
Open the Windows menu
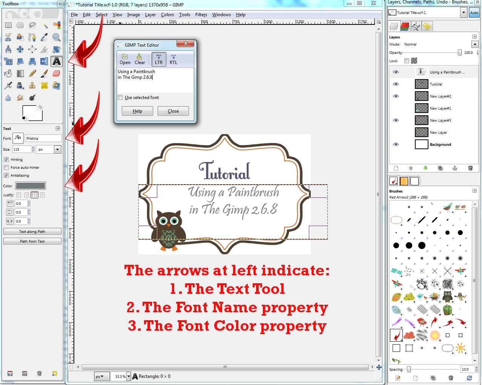click(221, 15)
